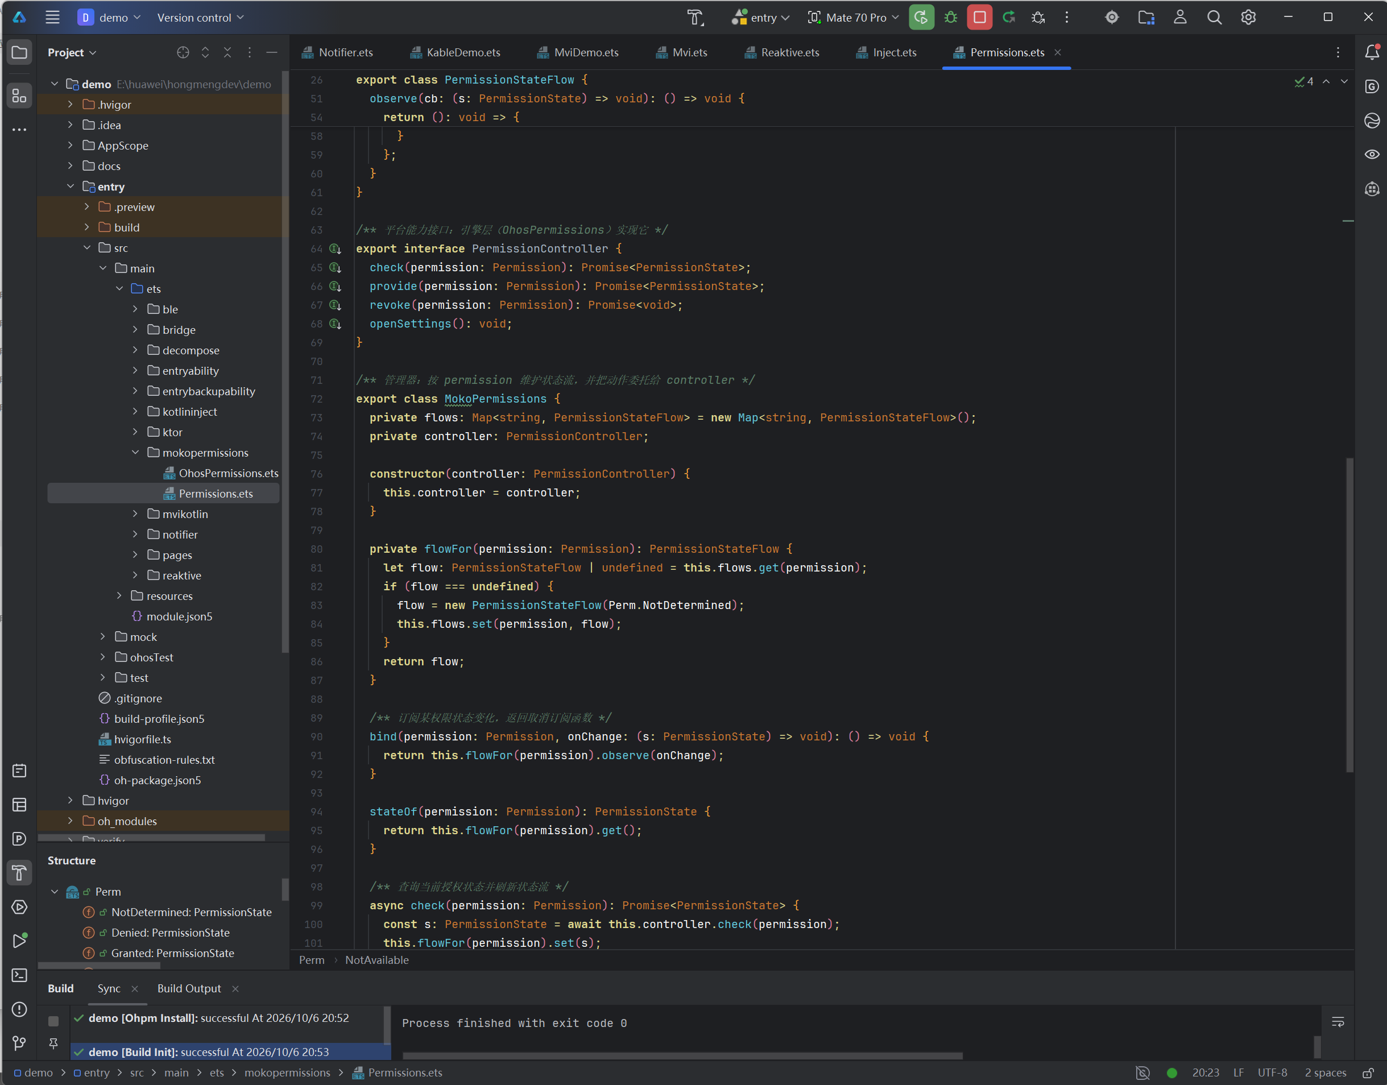
Task: Click the LF line separator indicator
Action: click(x=1239, y=1073)
